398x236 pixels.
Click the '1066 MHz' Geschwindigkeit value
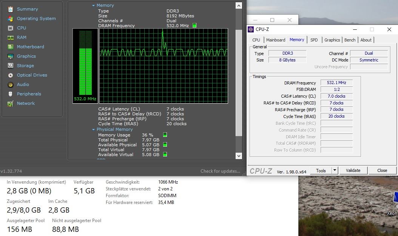[168, 182]
